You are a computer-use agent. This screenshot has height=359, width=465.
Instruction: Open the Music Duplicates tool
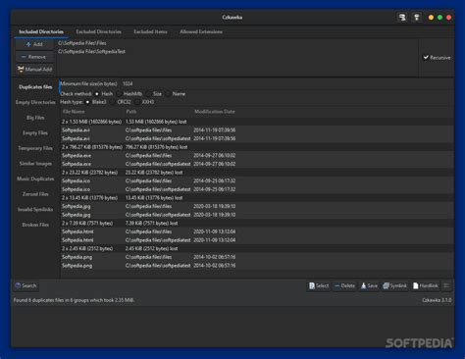(x=35, y=179)
